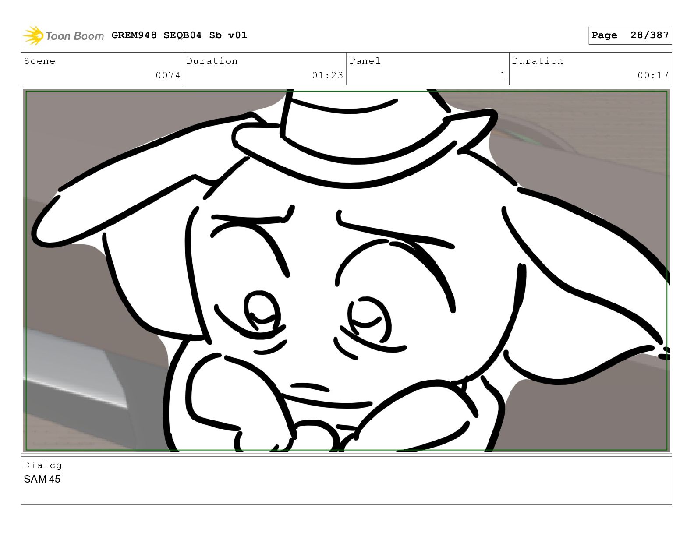Click the Dialog label
694x536 pixels.
point(43,465)
